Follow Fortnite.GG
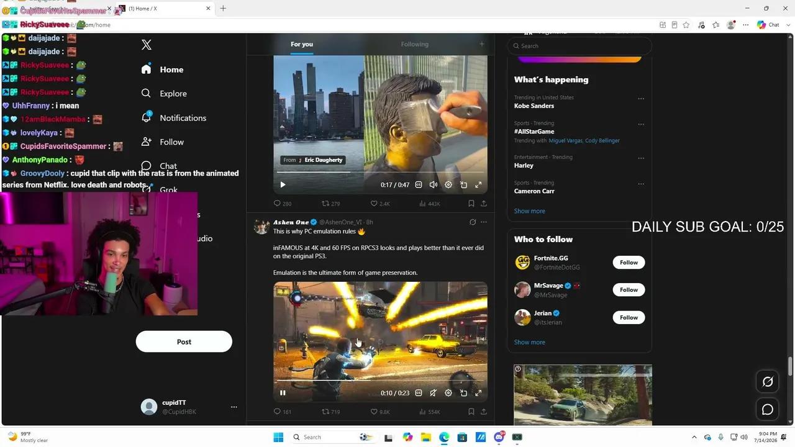Viewport: 795px width, 447px height. [x=629, y=263]
